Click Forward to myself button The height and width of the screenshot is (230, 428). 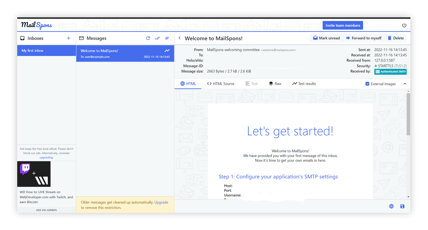coord(364,38)
